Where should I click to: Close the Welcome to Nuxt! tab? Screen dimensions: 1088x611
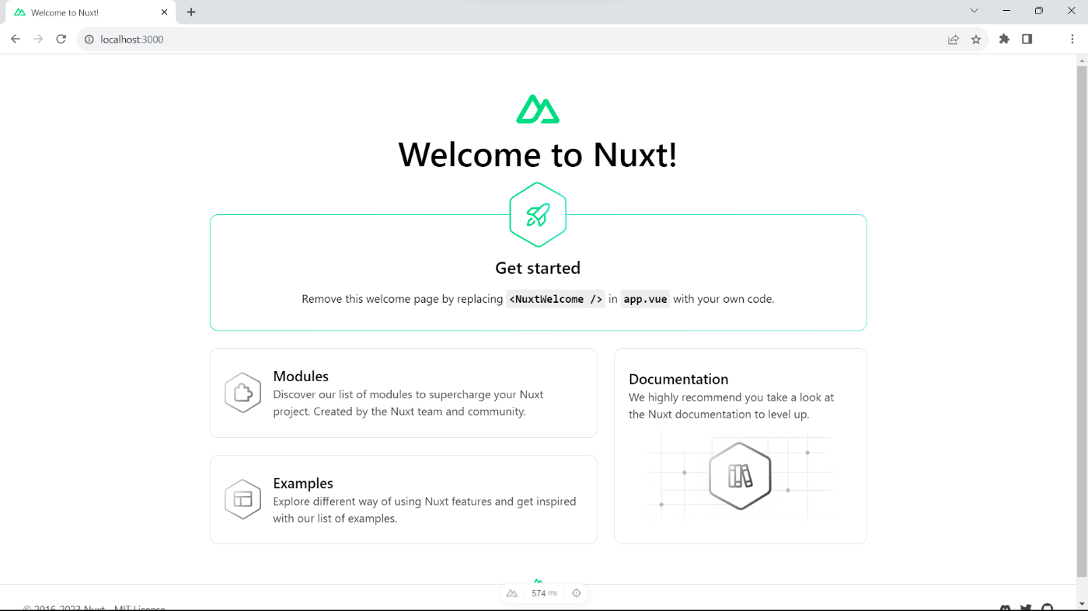coord(164,12)
